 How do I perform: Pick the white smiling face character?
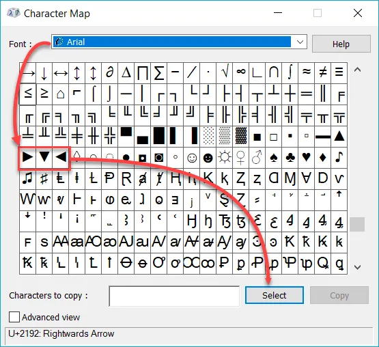(191, 158)
